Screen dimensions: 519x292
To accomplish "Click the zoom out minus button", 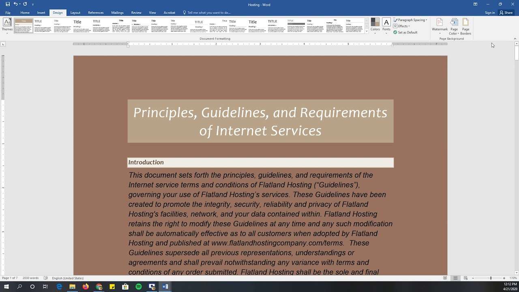I will pyautogui.click(x=473, y=278).
